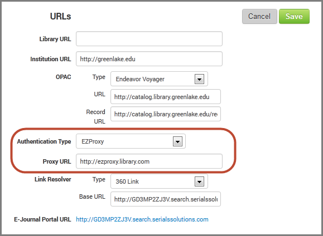The height and width of the screenshot is (236, 323).
Task: Open the Endeavor Voyager combo box
Action: pyautogui.click(x=159, y=79)
